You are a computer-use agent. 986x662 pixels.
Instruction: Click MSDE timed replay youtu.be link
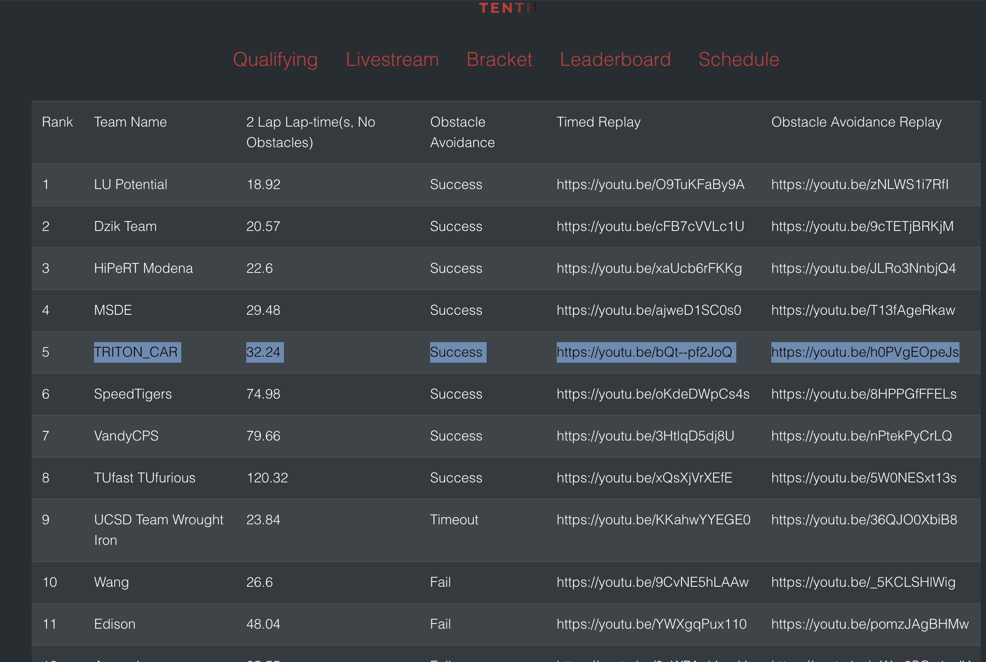(x=649, y=310)
